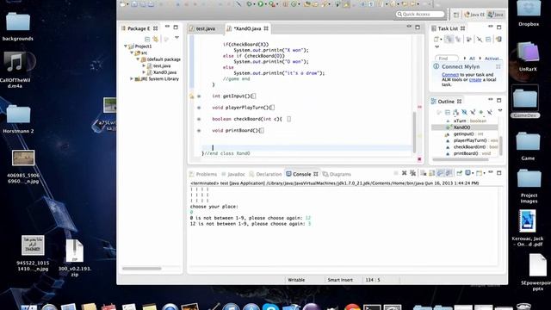Click the Find field in Task List

pyautogui.click(x=447, y=59)
